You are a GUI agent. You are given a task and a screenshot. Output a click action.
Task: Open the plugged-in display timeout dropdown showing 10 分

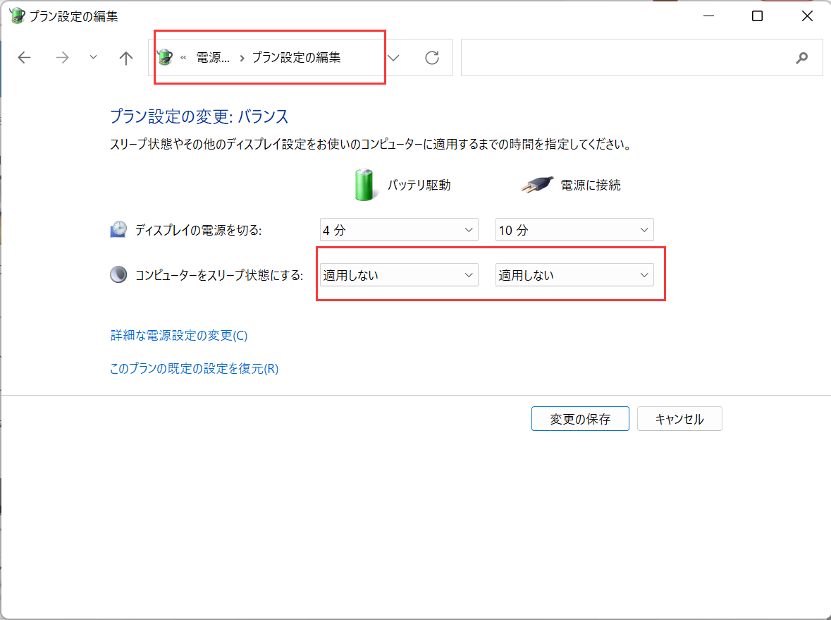[574, 229]
